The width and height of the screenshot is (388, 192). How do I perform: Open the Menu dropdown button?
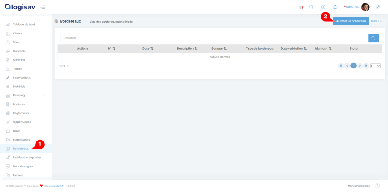pos(377,21)
